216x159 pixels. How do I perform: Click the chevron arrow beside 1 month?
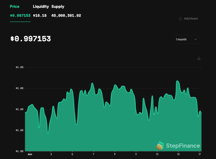195,39
